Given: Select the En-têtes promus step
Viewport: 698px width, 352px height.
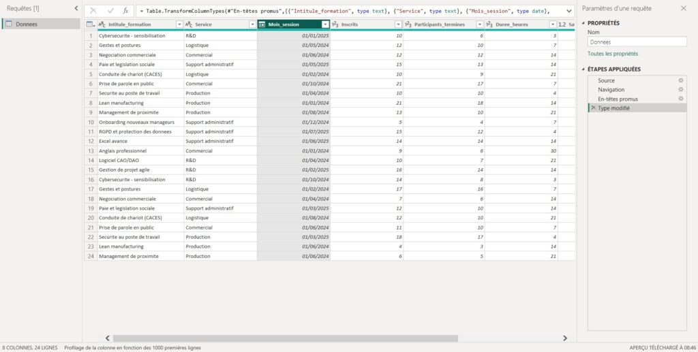Looking at the screenshot, I should pyautogui.click(x=637, y=99).
